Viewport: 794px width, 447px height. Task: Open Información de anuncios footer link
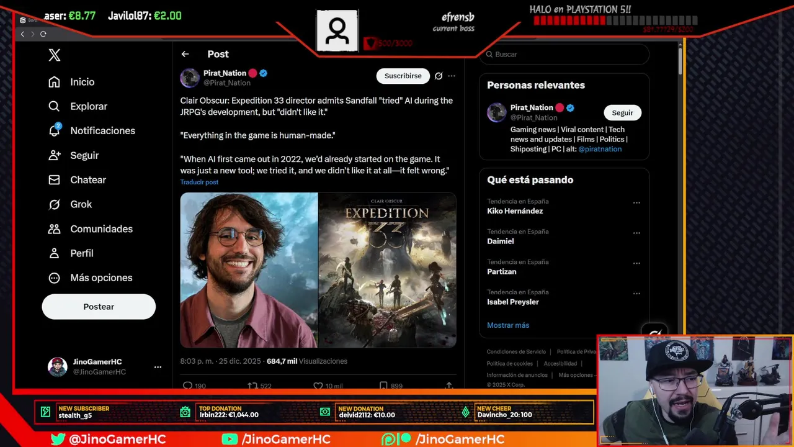(517, 375)
